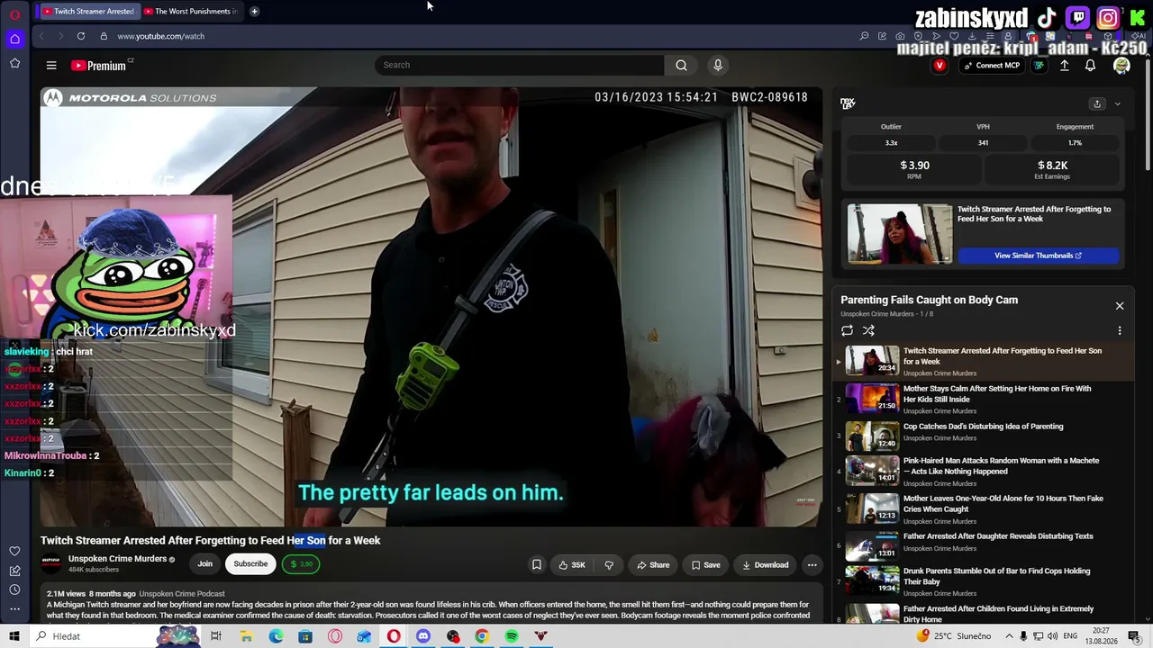This screenshot has width=1153, height=648.
Task: Open 'Cop Catches Dad's Disturbing Idea of Parenting'
Action: click(983, 427)
